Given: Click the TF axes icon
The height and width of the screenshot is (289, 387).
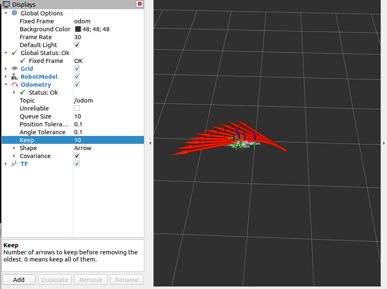Looking at the screenshot, I should pyautogui.click(x=15, y=163).
